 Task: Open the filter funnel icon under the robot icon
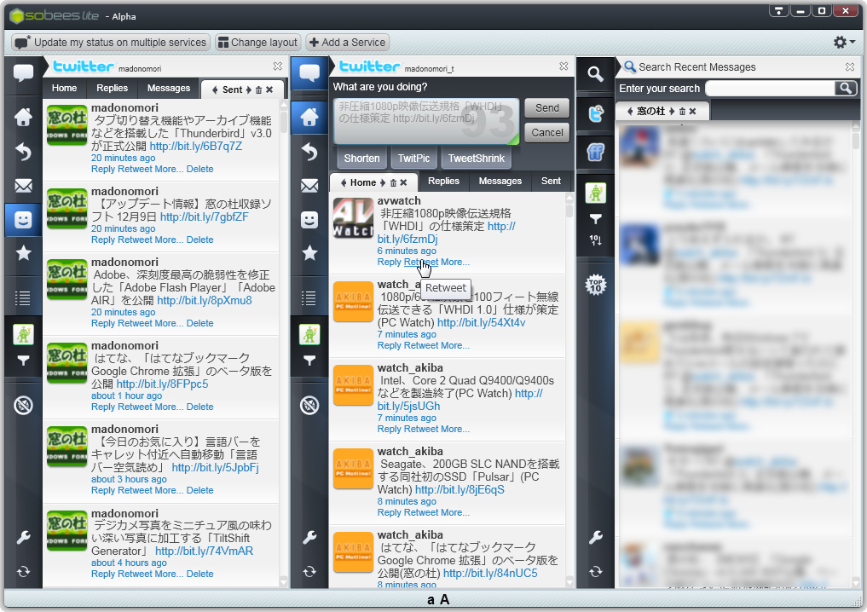click(x=23, y=361)
